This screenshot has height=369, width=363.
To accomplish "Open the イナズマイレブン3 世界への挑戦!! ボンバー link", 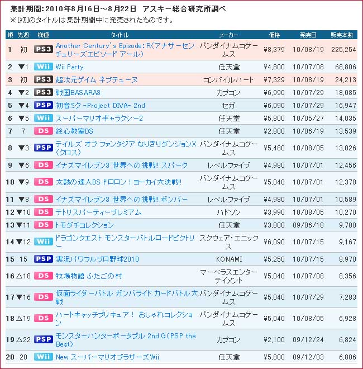I will [122, 200].
